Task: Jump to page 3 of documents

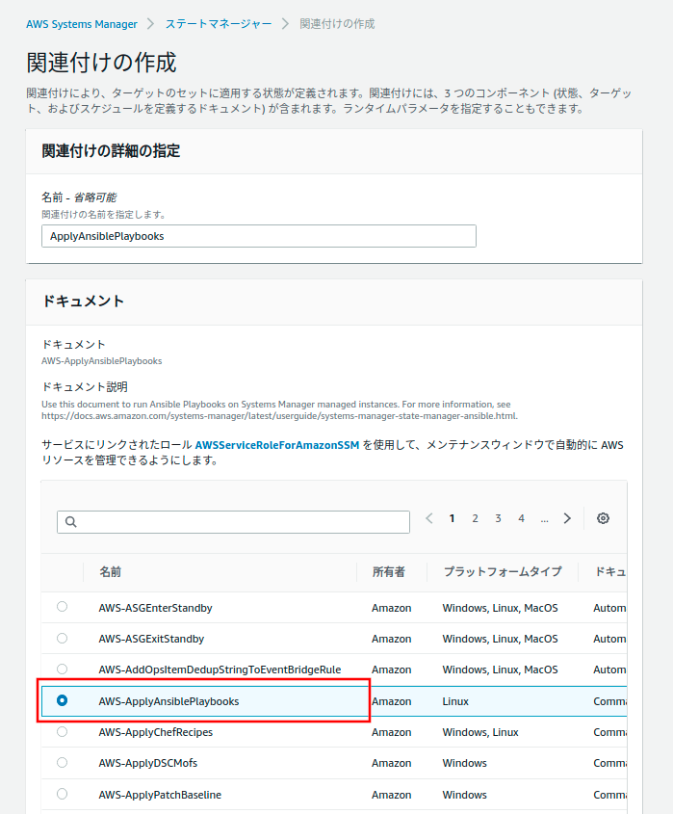Action: click(498, 518)
